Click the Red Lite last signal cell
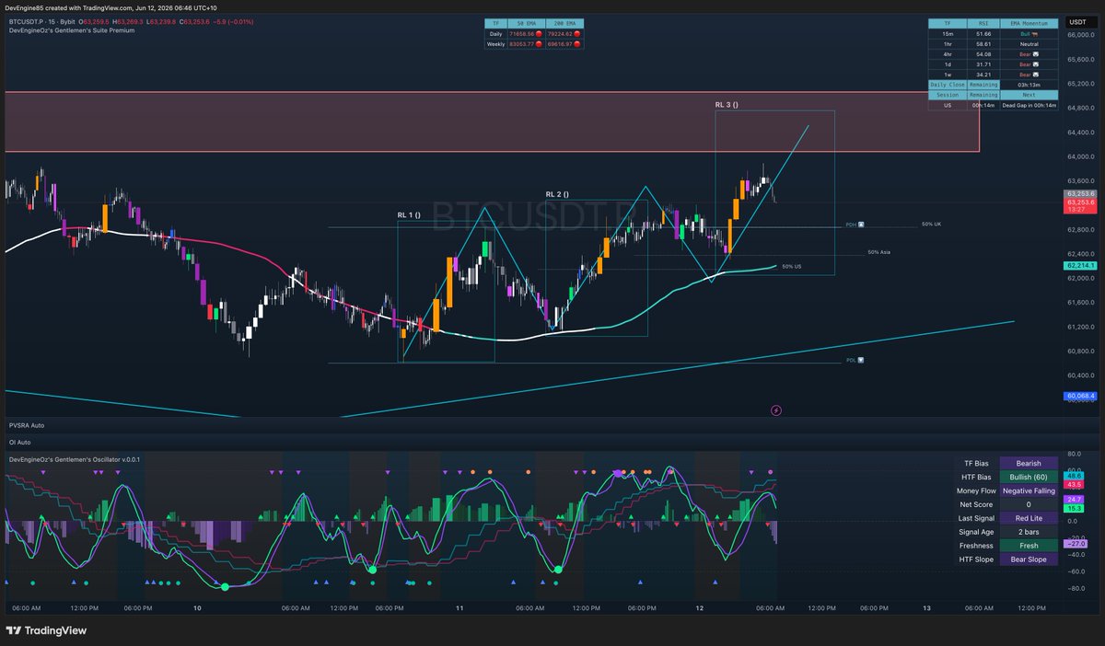 [1029, 518]
